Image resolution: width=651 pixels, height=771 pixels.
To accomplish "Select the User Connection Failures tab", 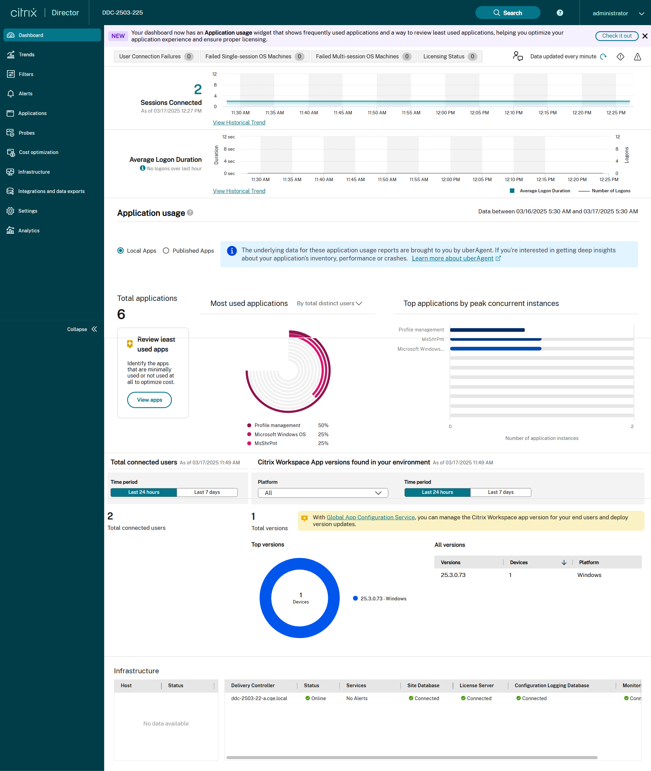I will 156,57.
